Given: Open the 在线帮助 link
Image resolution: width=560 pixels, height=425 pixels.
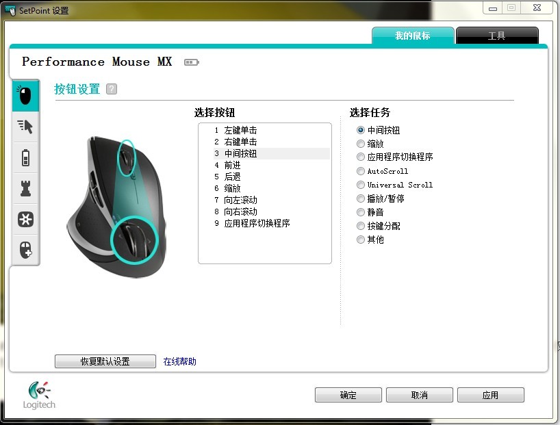Looking at the screenshot, I should [x=179, y=361].
